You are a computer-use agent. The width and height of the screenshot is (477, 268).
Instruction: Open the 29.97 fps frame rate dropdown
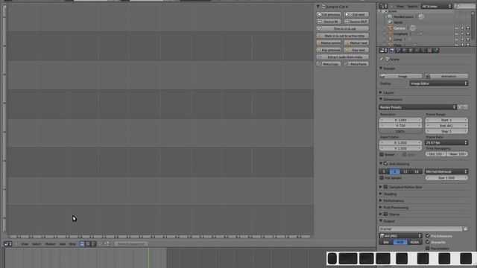tap(446, 142)
